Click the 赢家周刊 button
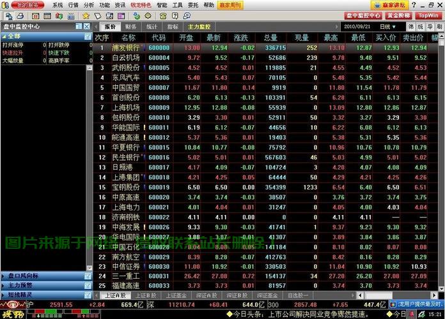This screenshot has width=445, height=319. point(230,5)
